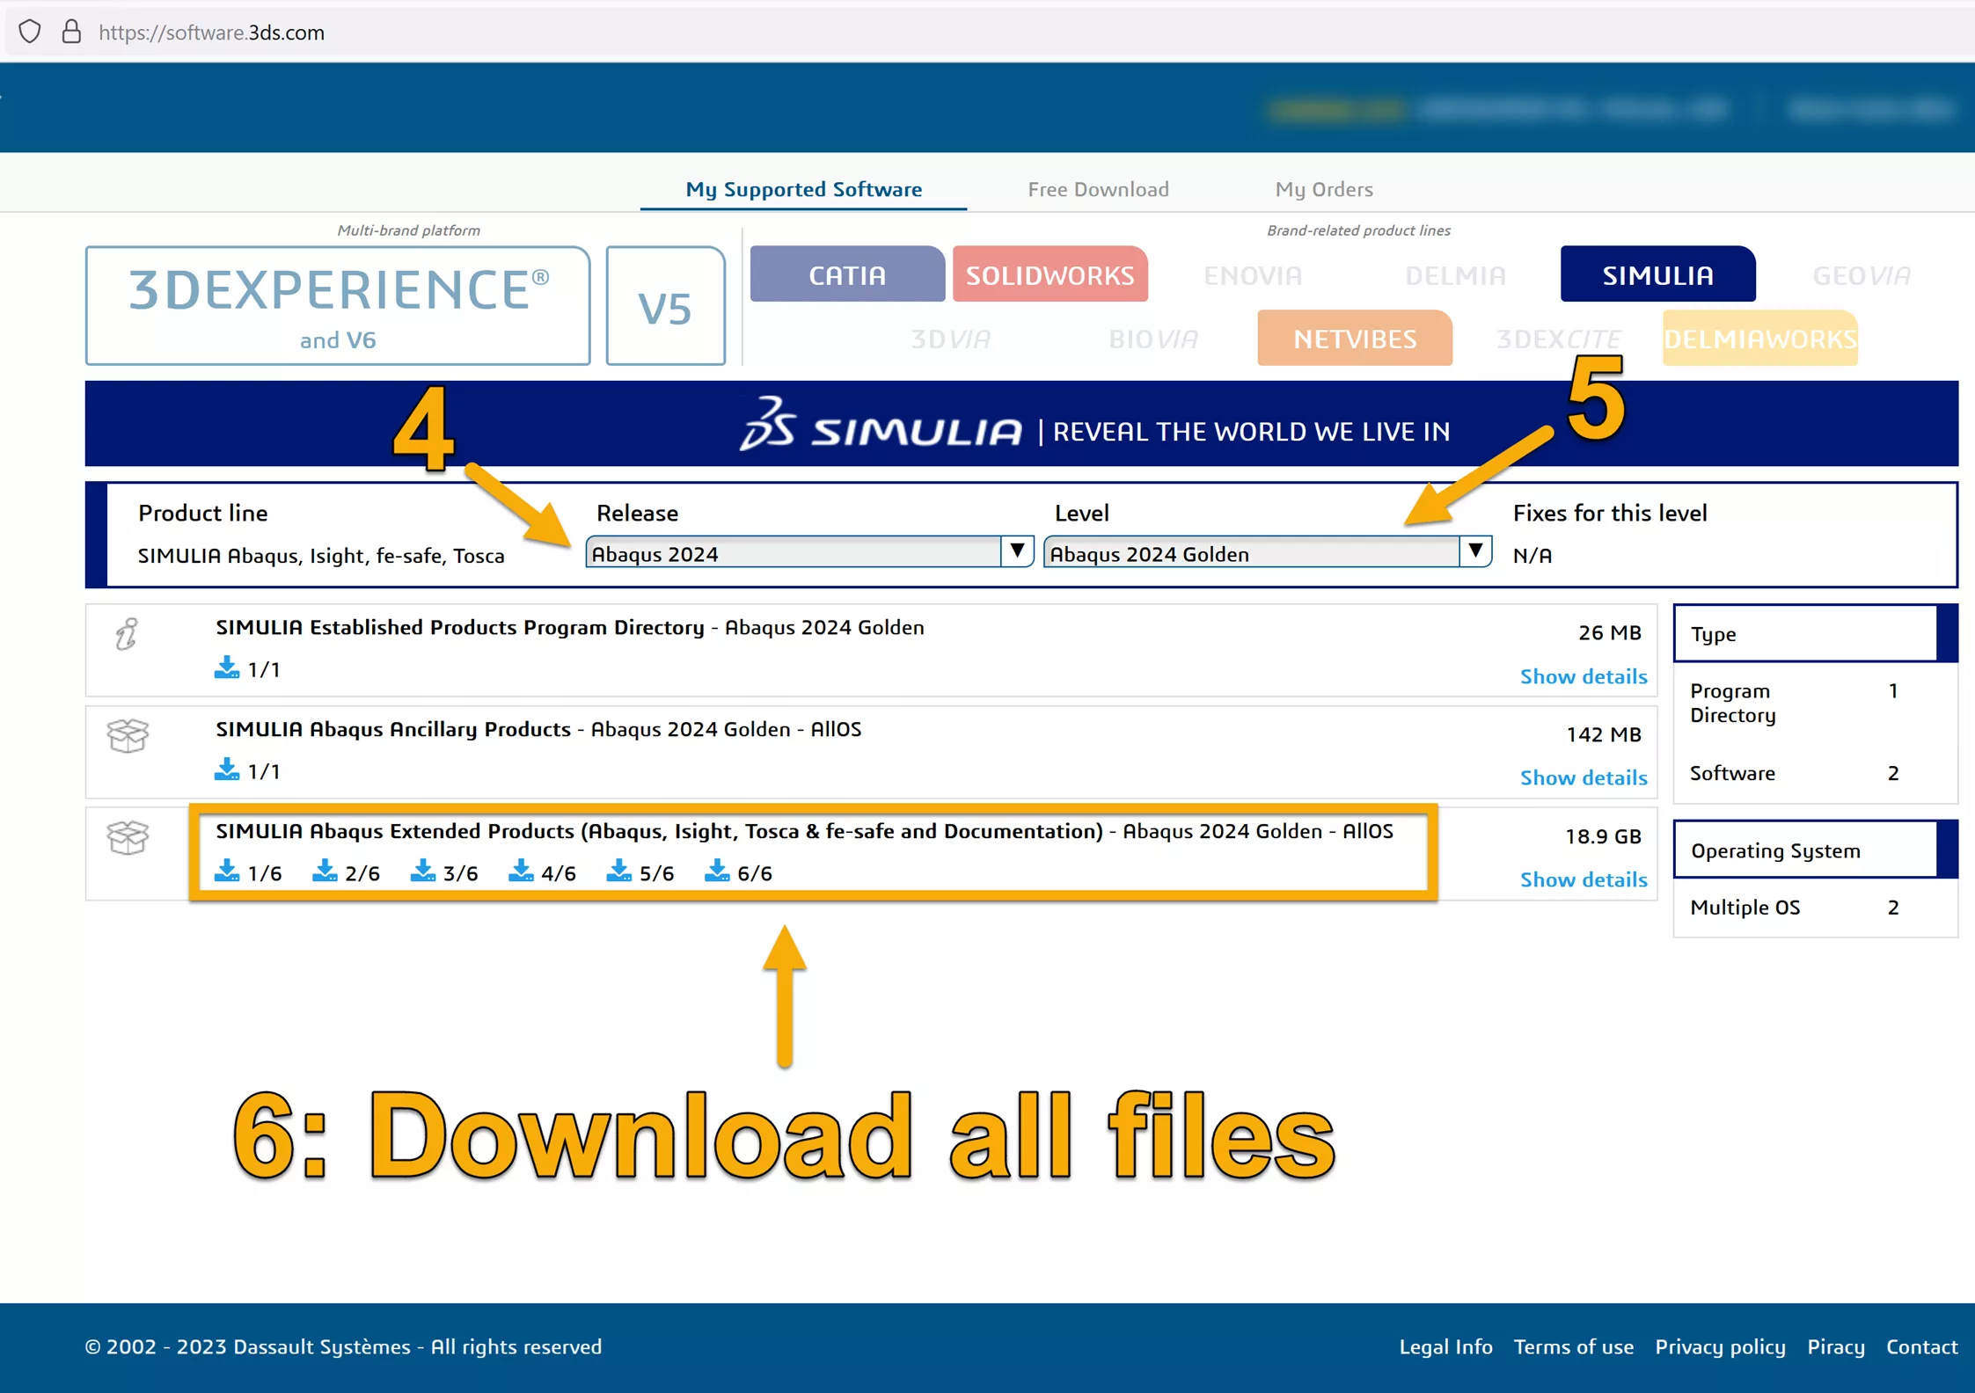Download file 3/6 of Abaqus Extended Products

(444, 872)
